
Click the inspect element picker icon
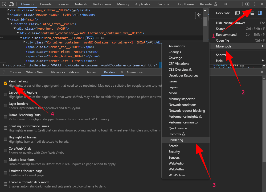click(4, 4)
